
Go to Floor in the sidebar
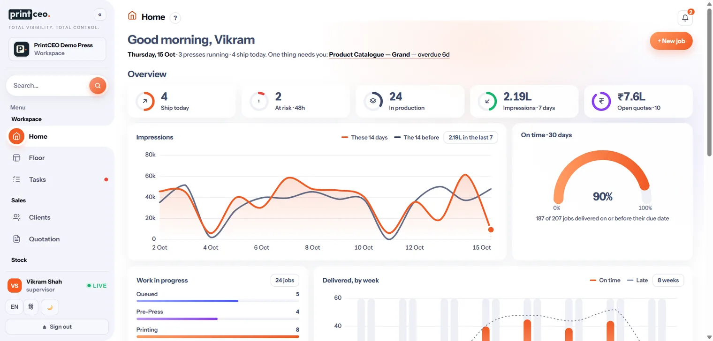(x=57, y=158)
